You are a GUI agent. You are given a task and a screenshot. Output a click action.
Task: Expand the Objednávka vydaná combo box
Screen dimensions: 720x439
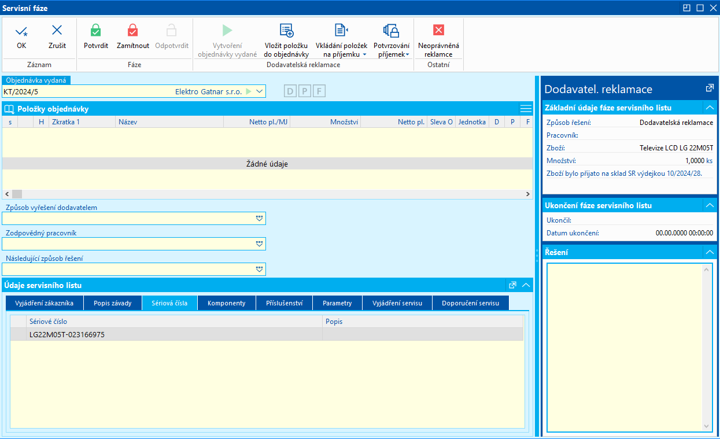point(260,91)
